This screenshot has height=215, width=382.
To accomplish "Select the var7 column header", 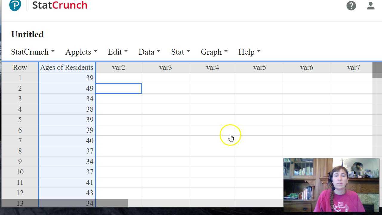I will [x=354, y=67].
